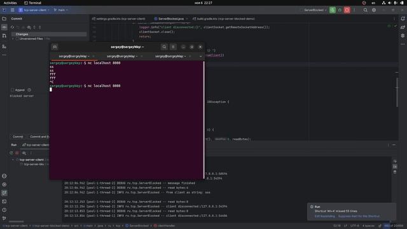The height and width of the screenshot is (229, 407).
Task: Open Database tool window in right sidebar
Action: [x=403, y=36]
